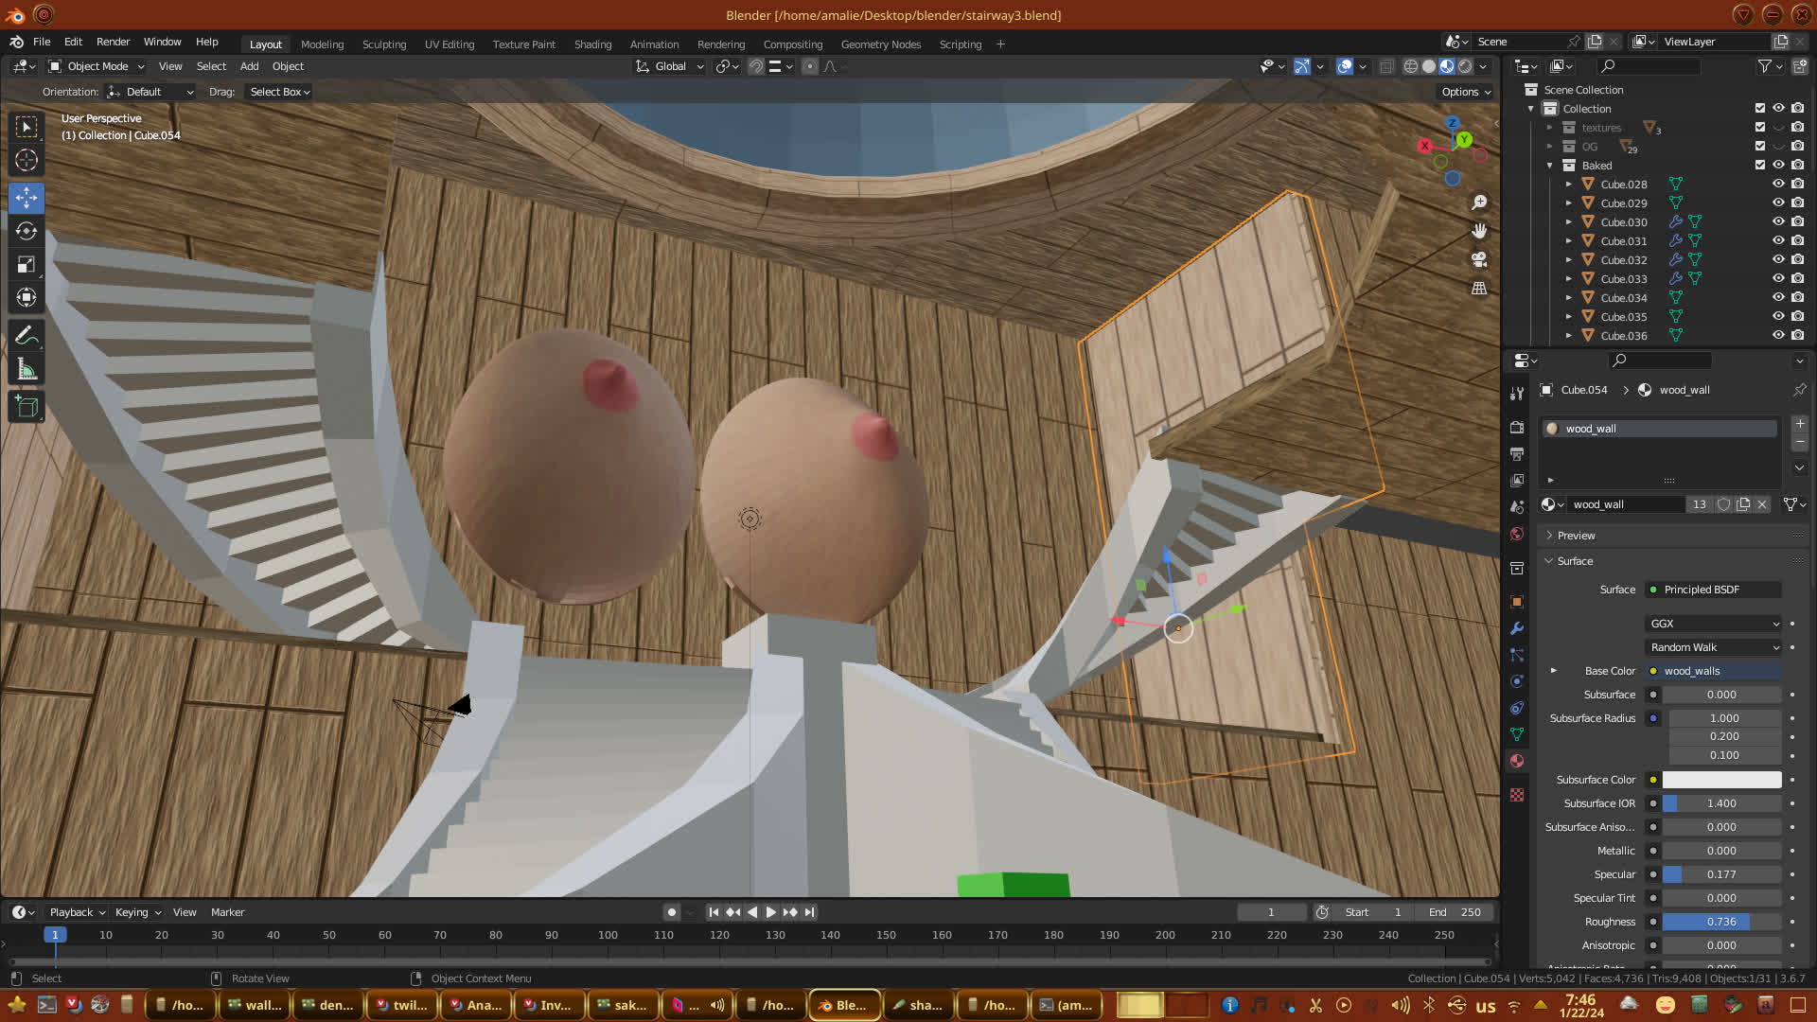1817x1022 pixels.
Task: Hide Cube.030 with its eye icon
Action: pyautogui.click(x=1778, y=221)
